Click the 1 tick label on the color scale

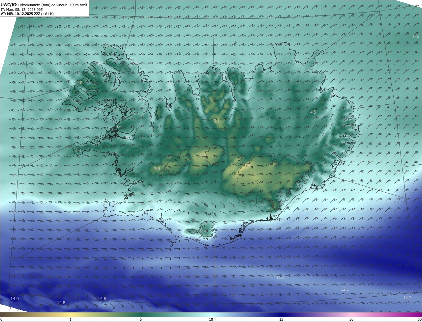(x=71, y=319)
